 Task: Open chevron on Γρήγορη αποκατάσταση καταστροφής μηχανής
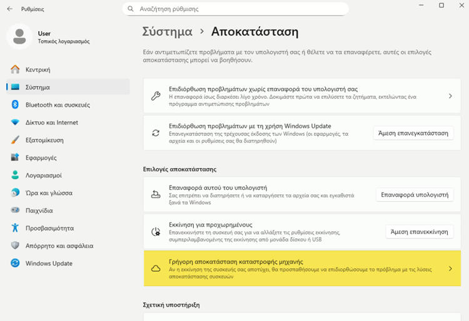coord(450,269)
